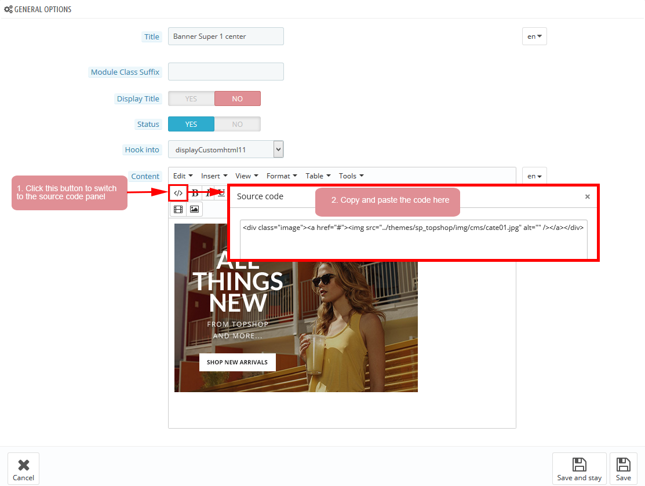The image size is (645, 486).
Task: Click the Module Class Suffix label
Action: (125, 72)
